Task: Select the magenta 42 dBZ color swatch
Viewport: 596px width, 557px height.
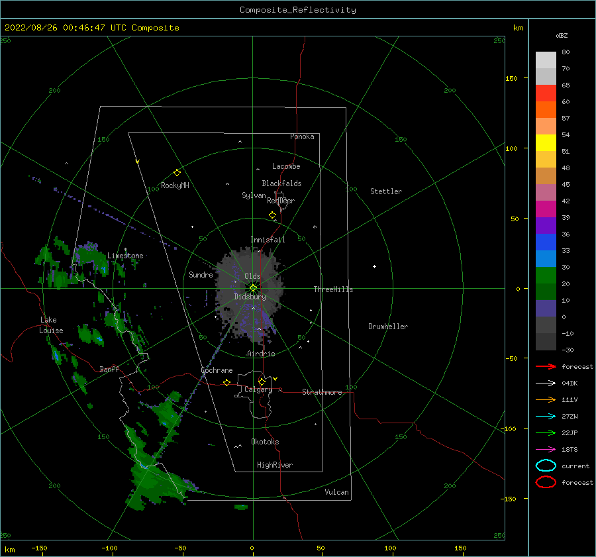Action: coord(546,209)
